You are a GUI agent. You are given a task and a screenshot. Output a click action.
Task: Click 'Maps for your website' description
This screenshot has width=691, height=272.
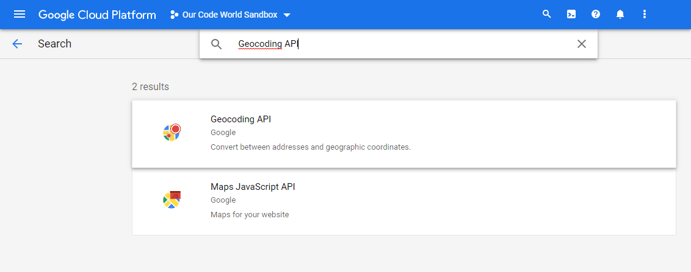point(250,215)
